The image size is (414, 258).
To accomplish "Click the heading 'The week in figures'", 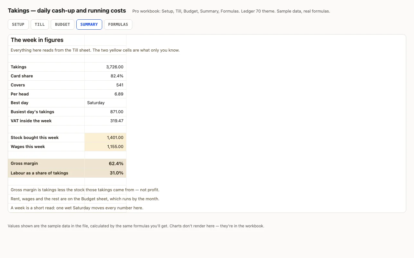I will (x=37, y=40).
